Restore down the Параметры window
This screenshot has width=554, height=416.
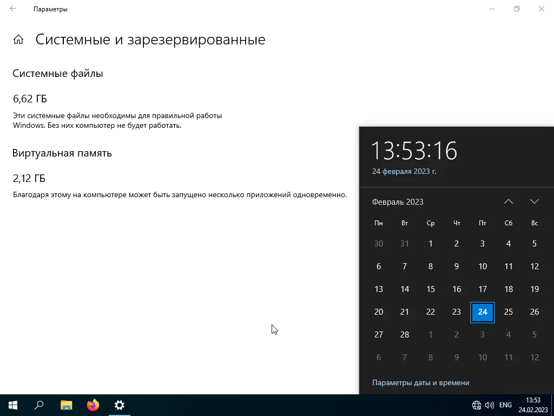pyautogui.click(x=517, y=9)
